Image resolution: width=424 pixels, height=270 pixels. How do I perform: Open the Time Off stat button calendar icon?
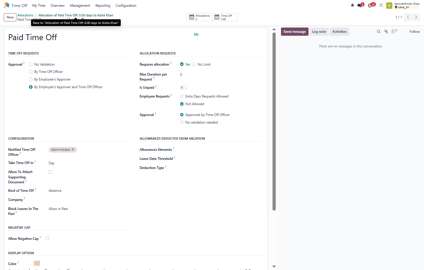coord(217,17)
